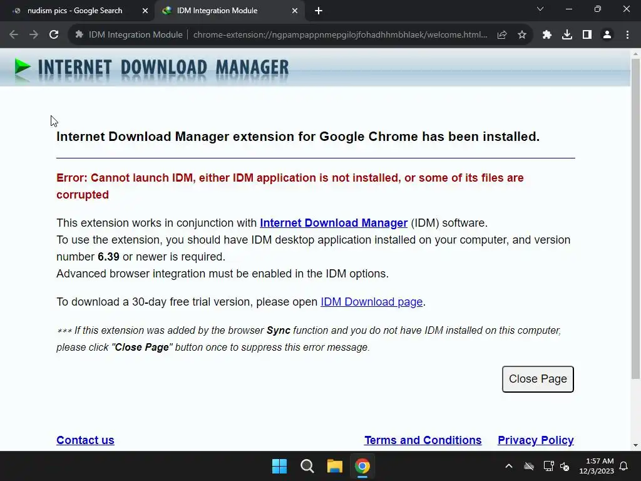
Task: Open File Explorer from the taskbar
Action: 334,466
